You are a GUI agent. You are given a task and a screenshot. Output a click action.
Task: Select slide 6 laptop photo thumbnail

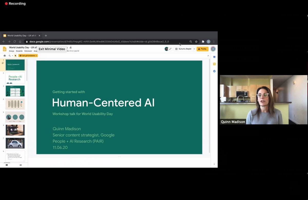(15, 130)
